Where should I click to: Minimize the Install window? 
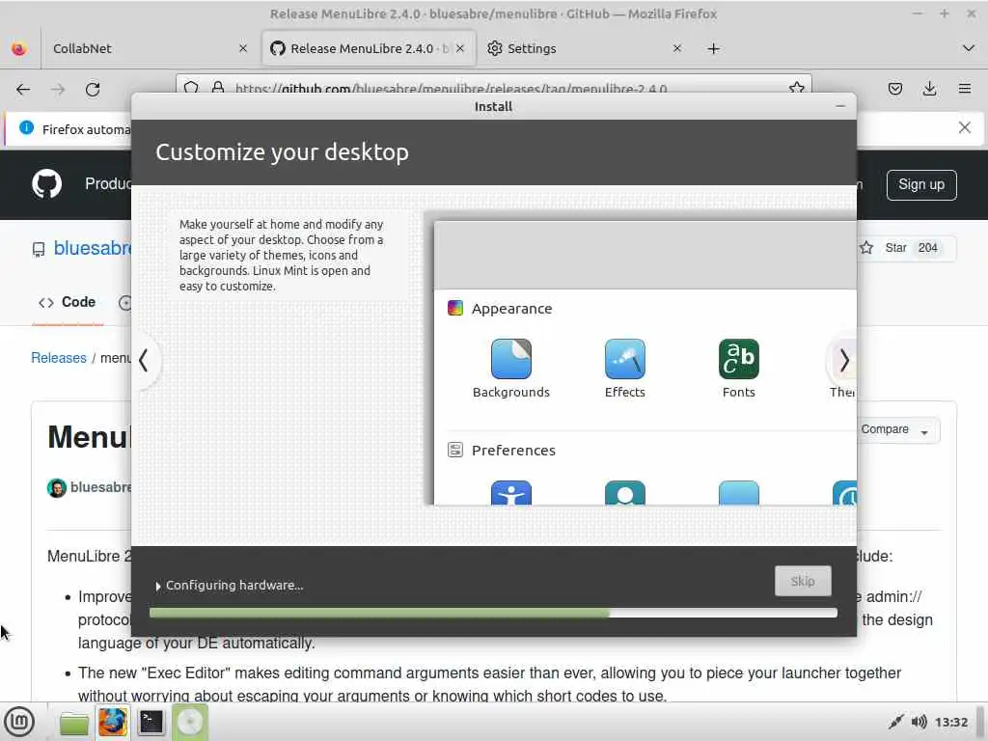[840, 106]
